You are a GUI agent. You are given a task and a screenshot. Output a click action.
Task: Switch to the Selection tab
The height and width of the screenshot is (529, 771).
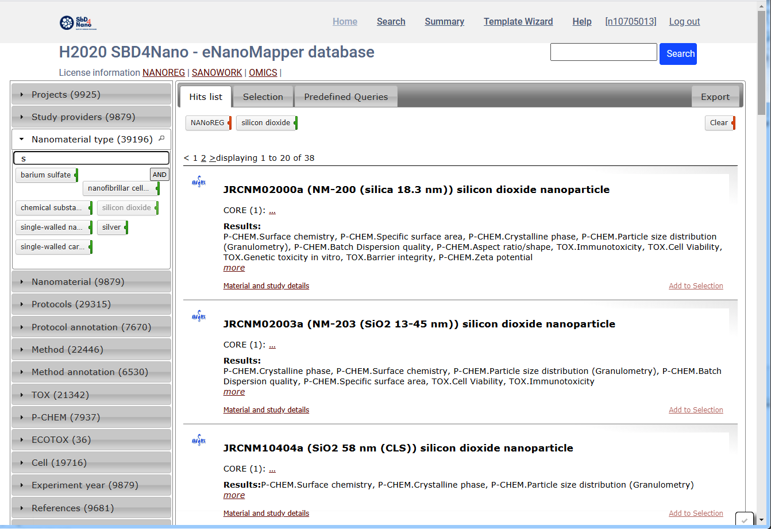tap(263, 97)
